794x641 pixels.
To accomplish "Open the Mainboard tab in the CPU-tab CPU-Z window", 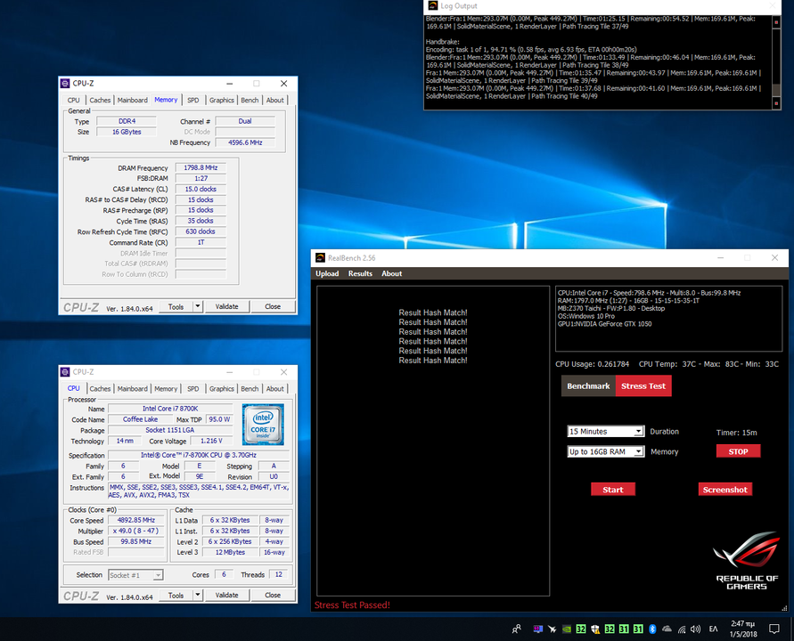I will pos(133,388).
